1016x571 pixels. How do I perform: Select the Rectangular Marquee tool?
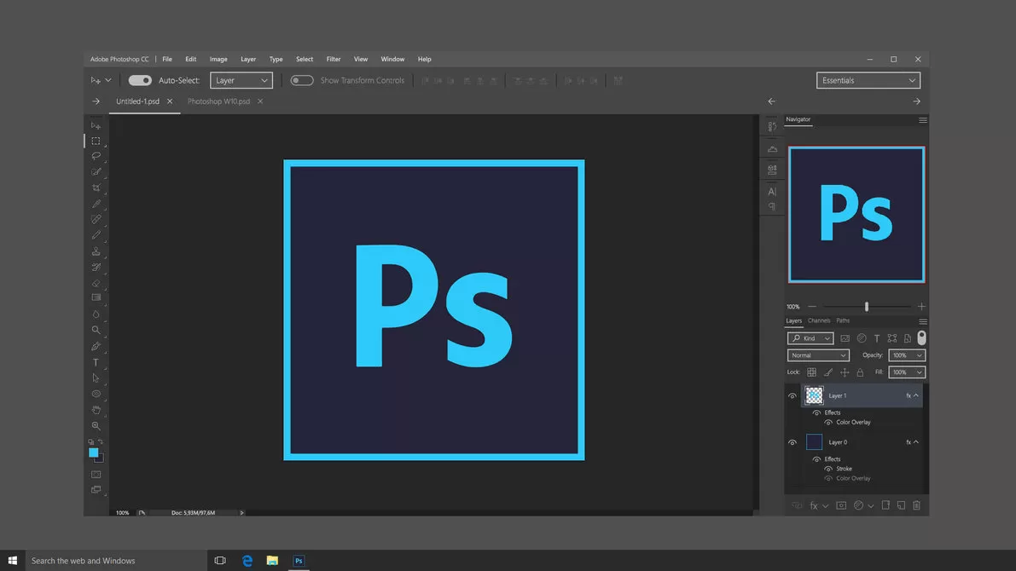coord(96,141)
